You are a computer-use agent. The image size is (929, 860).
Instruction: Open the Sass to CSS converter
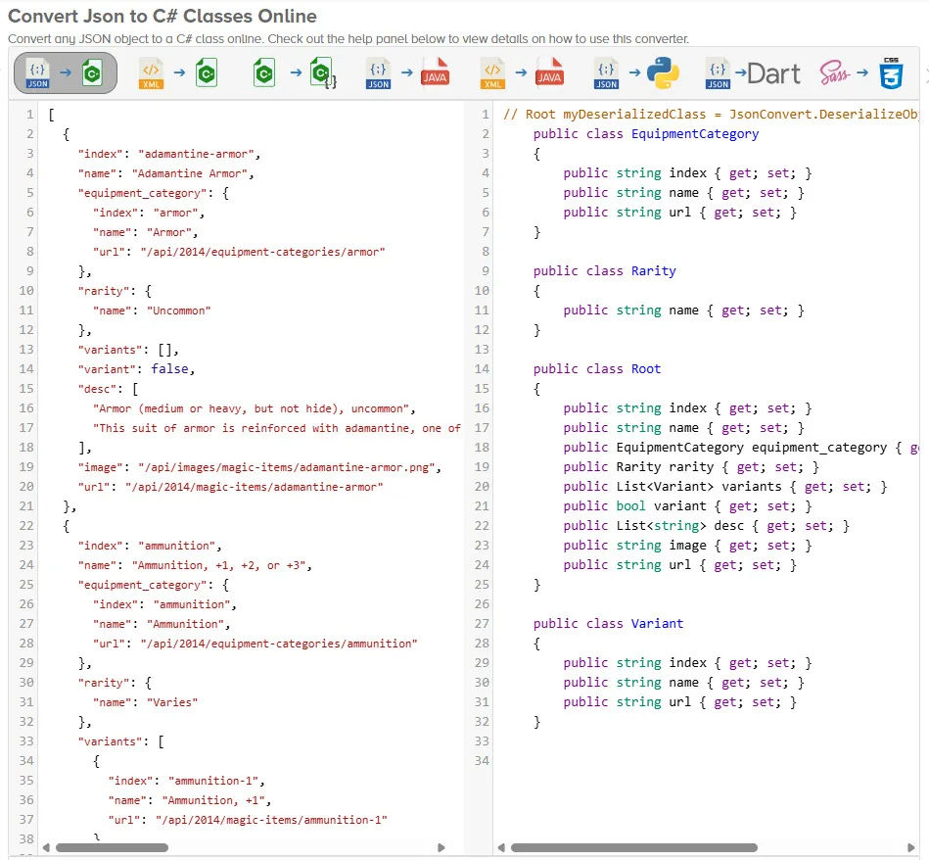click(x=861, y=72)
